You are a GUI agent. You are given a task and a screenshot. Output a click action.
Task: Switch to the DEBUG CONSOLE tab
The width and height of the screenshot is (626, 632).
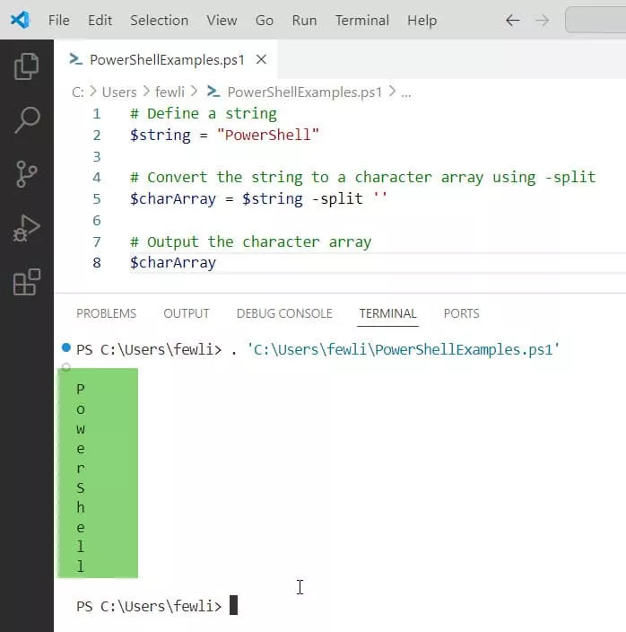284,313
